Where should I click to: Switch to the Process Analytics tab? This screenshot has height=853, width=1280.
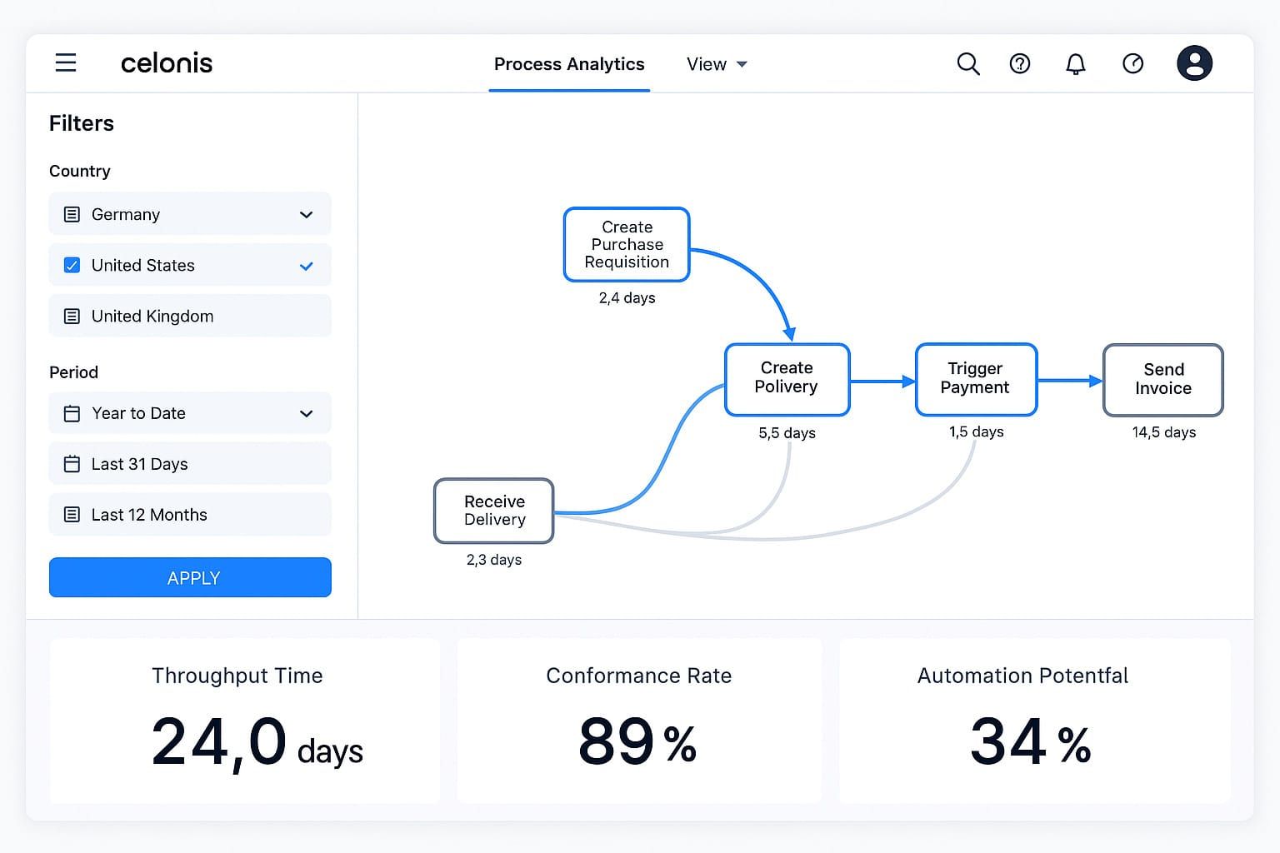coord(569,64)
